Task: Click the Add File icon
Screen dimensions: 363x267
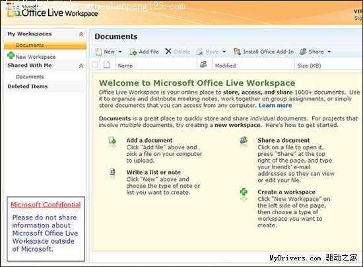Action: (x=133, y=52)
